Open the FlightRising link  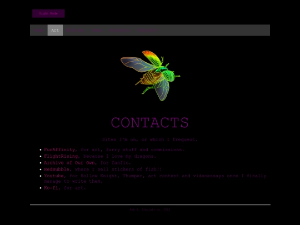point(61,156)
